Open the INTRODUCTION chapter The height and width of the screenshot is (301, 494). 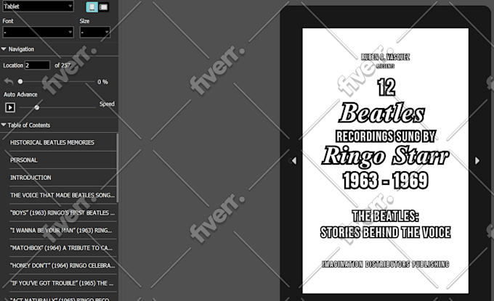[31, 178]
